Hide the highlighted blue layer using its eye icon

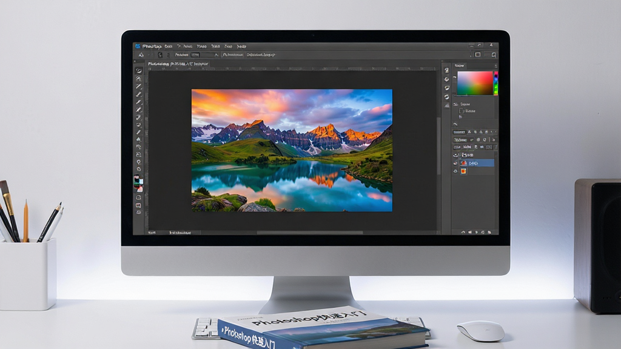pyautogui.click(x=455, y=163)
